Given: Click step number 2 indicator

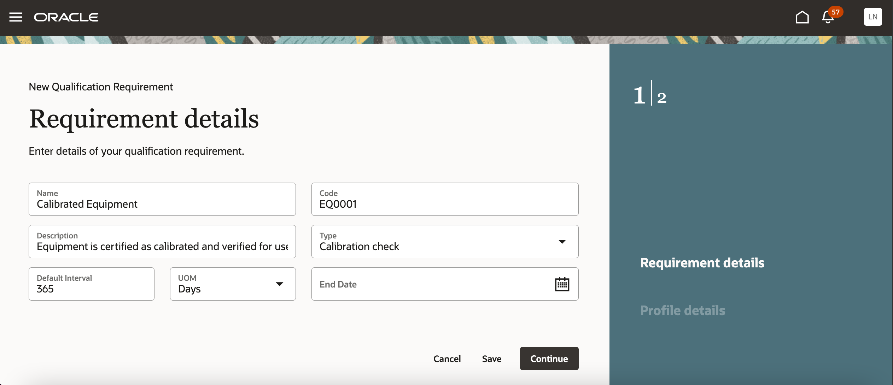Looking at the screenshot, I should pyautogui.click(x=662, y=97).
